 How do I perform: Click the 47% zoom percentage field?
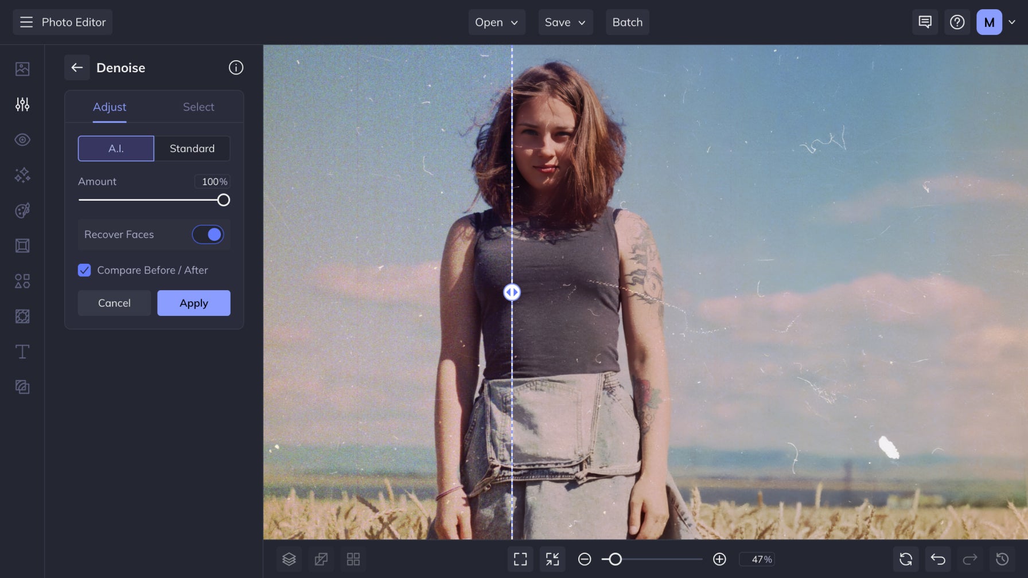click(x=757, y=559)
